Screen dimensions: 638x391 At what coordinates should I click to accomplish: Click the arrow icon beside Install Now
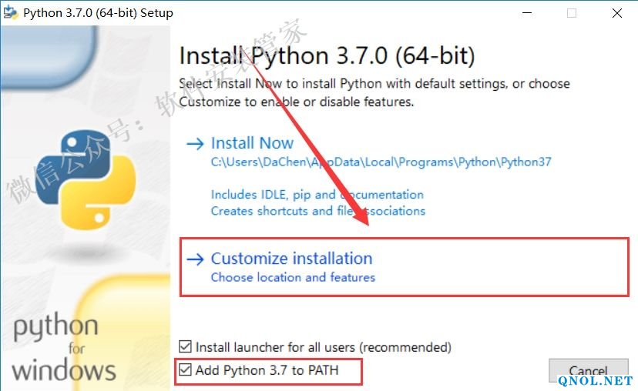pyautogui.click(x=196, y=143)
